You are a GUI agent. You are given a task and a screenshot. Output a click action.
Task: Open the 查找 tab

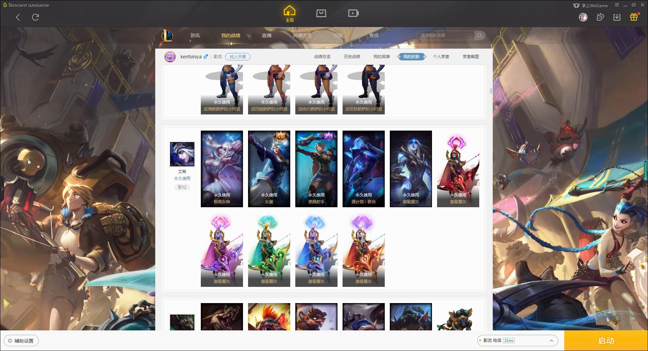[374, 35]
